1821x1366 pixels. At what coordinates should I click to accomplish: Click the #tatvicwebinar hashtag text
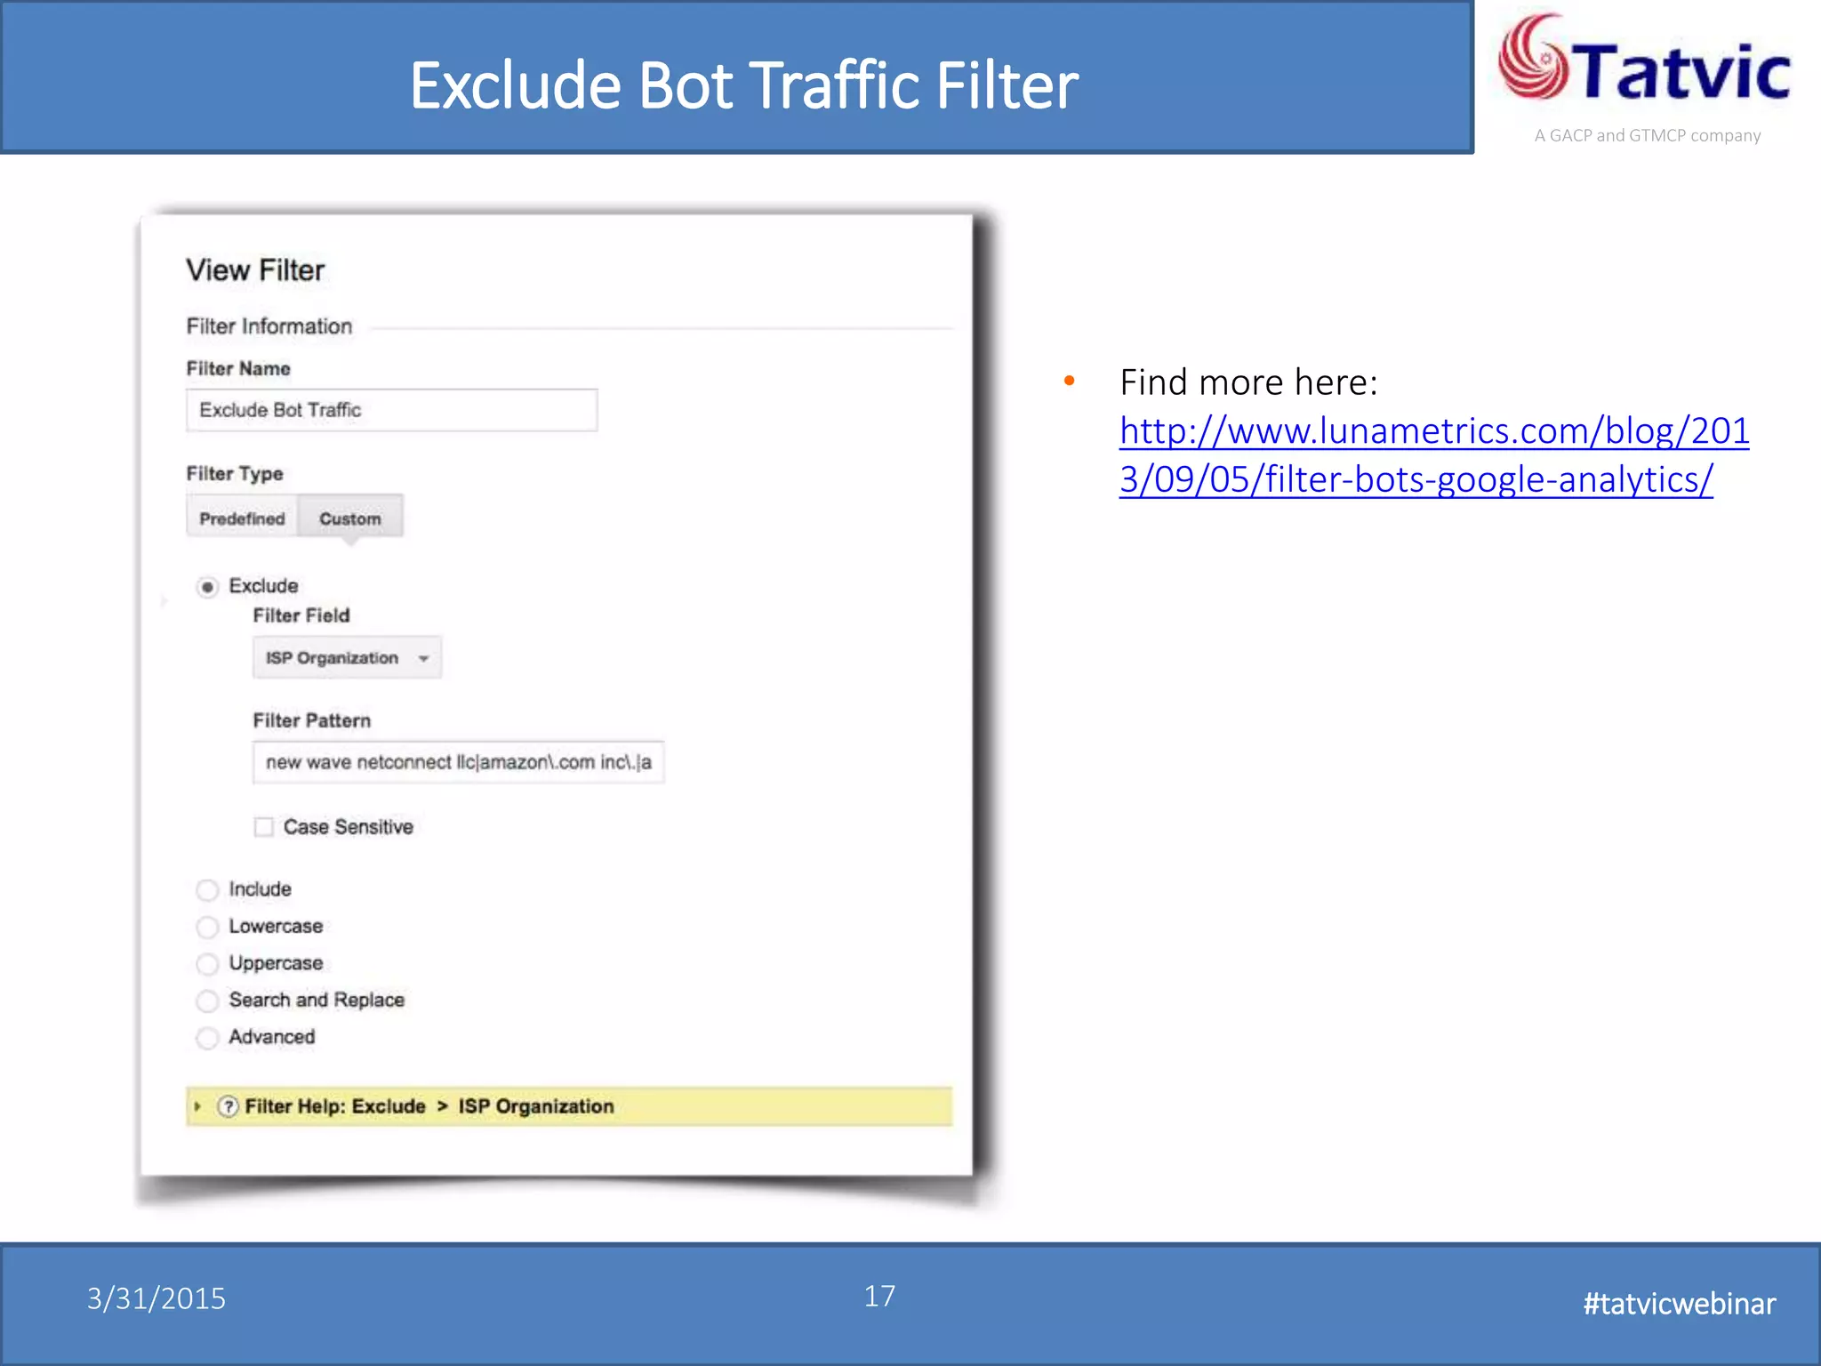click(1680, 1304)
